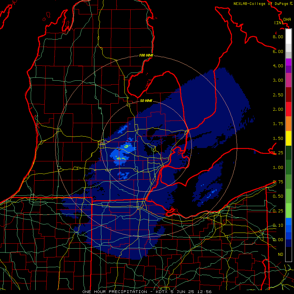Pick the dark red legend swatch
Viewport: 294px width, 294px height.
pyautogui.click(x=288, y=95)
